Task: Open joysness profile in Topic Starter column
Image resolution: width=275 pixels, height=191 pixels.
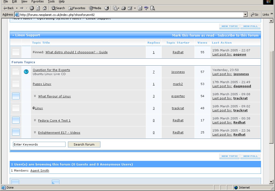Action: [x=178, y=72]
